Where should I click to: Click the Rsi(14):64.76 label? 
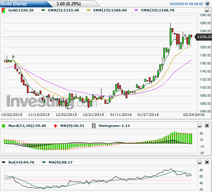click(22, 162)
